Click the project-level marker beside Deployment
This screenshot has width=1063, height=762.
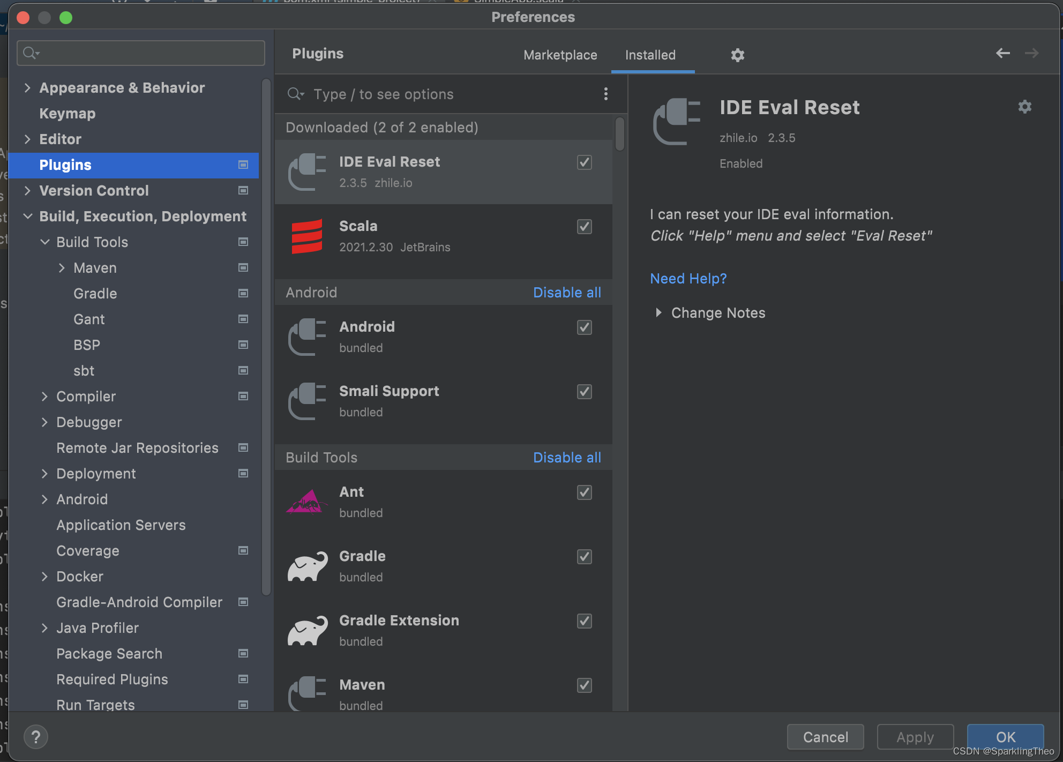[243, 473]
